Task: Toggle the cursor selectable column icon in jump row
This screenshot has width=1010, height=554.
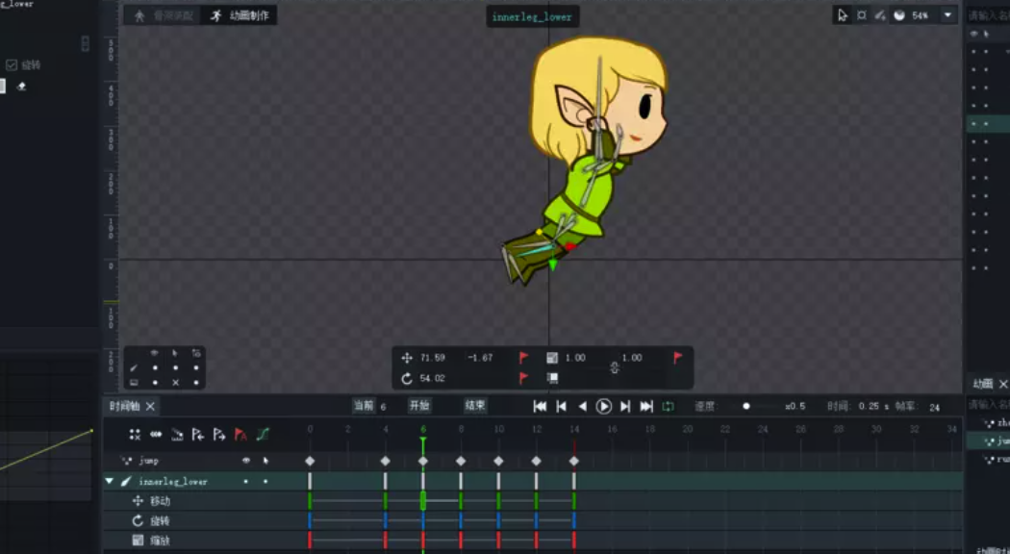Action: click(265, 461)
